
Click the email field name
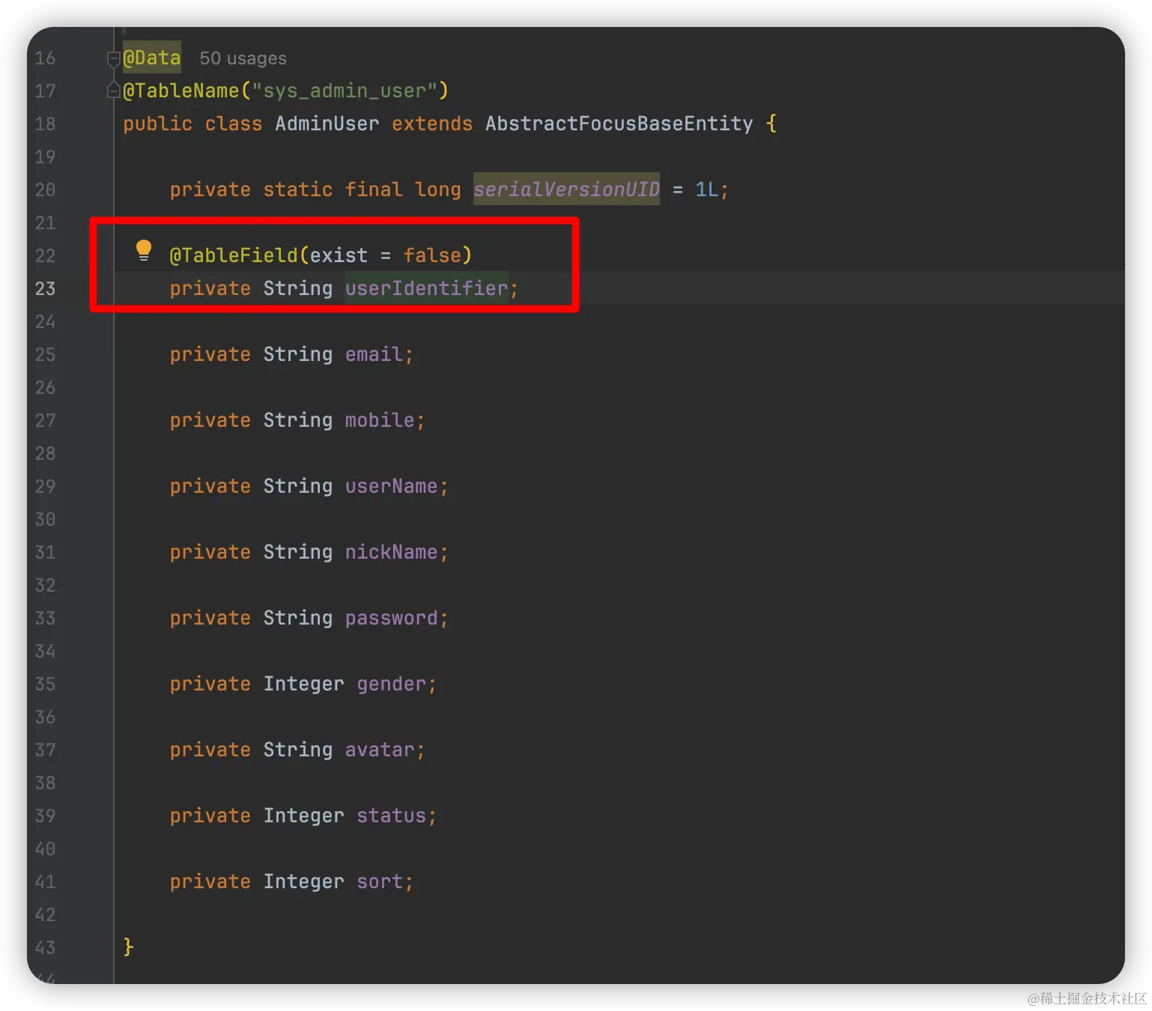tap(374, 354)
